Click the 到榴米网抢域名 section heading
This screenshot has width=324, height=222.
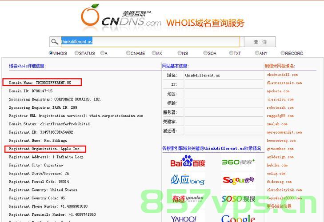point(280,66)
